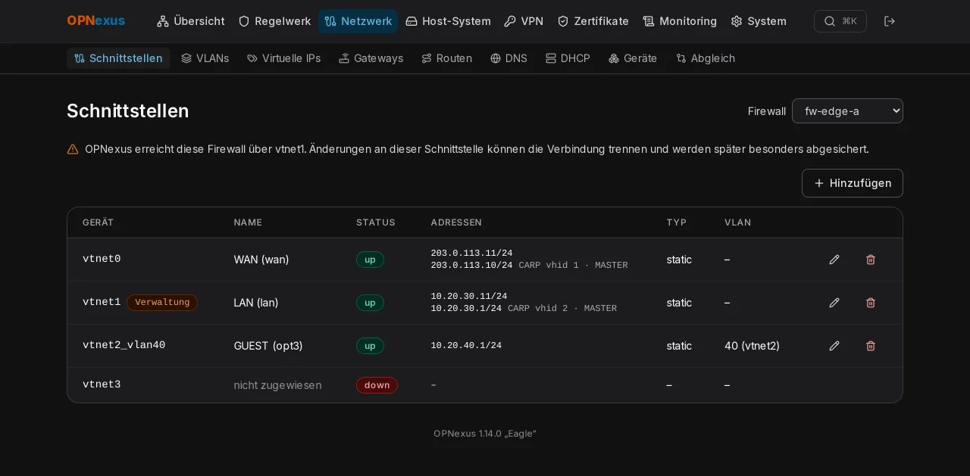The height and width of the screenshot is (476, 970).
Task: Click "nicht zugewiesen" in the vtnet3 row
Action: (x=277, y=385)
